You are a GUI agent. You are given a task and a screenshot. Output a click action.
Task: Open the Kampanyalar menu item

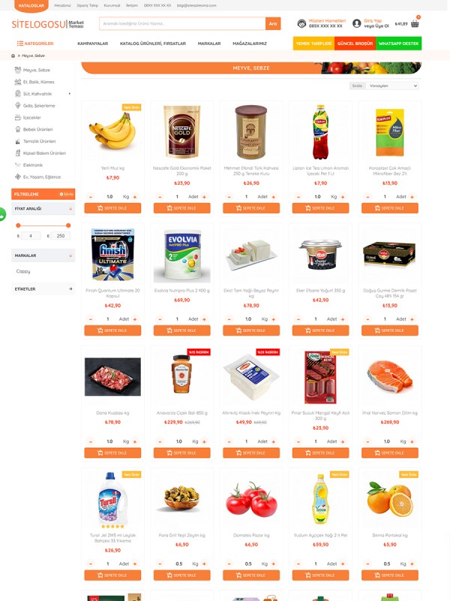(92, 44)
